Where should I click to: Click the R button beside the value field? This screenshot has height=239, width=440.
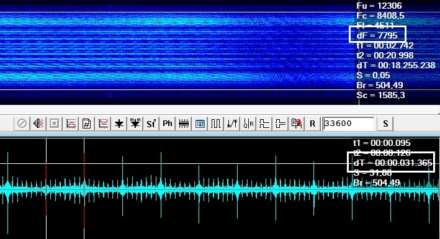pos(313,124)
